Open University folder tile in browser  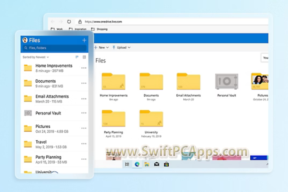coord(151,124)
